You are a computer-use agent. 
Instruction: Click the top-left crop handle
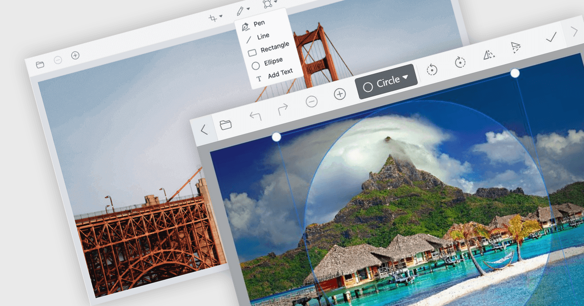tap(276, 137)
